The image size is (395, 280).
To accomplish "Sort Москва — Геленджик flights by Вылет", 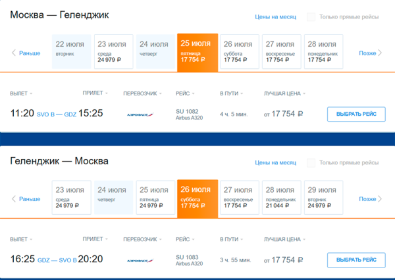I will (x=22, y=94).
